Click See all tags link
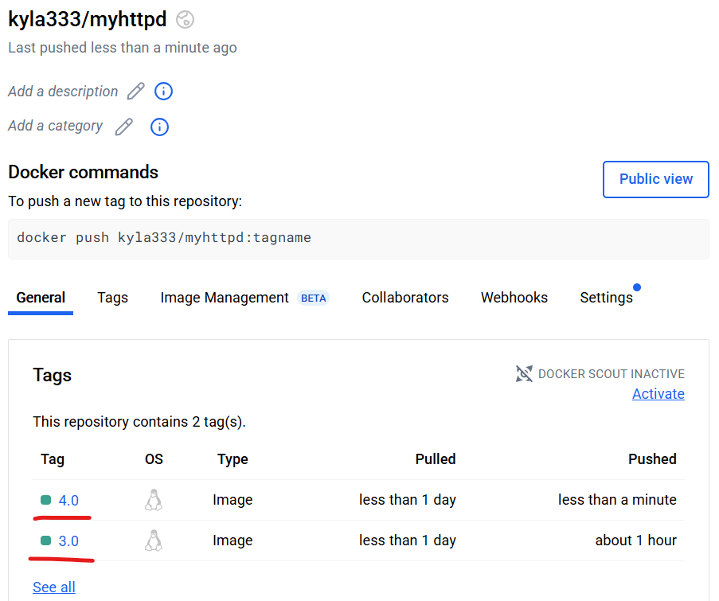This screenshot has width=719, height=601. click(53, 587)
